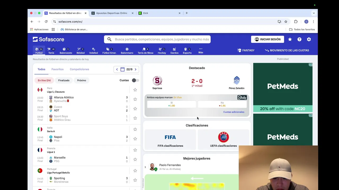This screenshot has width=339, height=190.
Task: Open the 22/9 calendar date picker
Action: [x=126, y=69]
